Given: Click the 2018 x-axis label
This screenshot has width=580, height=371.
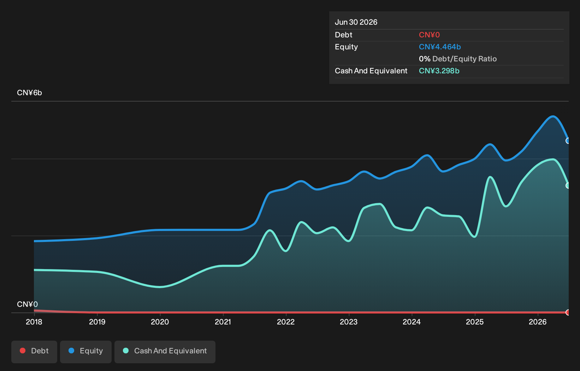Looking at the screenshot, I should [34, 322].
